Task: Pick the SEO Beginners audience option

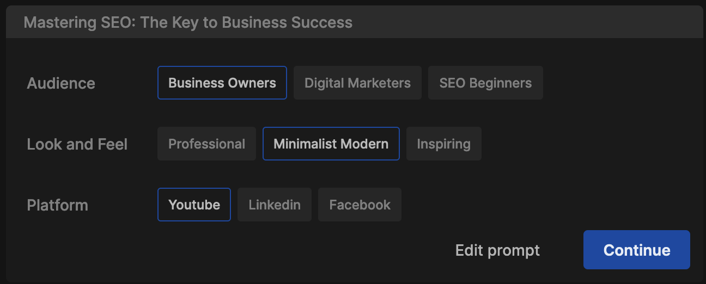Action: click(485, 83)
